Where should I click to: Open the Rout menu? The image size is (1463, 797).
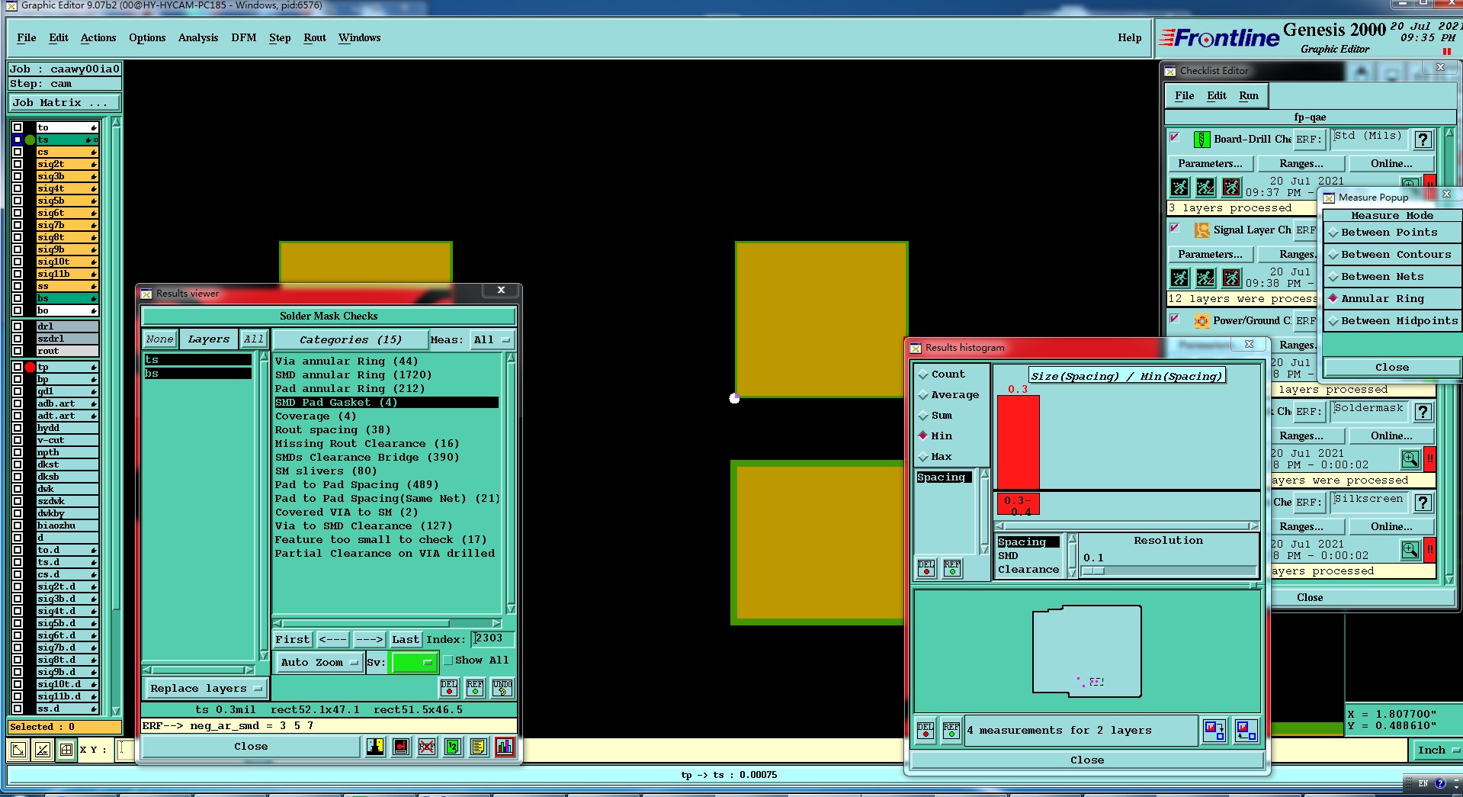click(315, 38)
